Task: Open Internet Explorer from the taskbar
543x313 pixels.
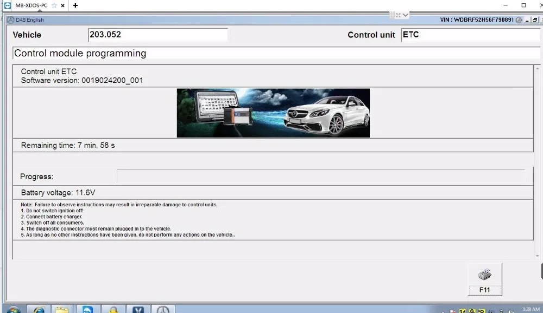Action: 39,309
